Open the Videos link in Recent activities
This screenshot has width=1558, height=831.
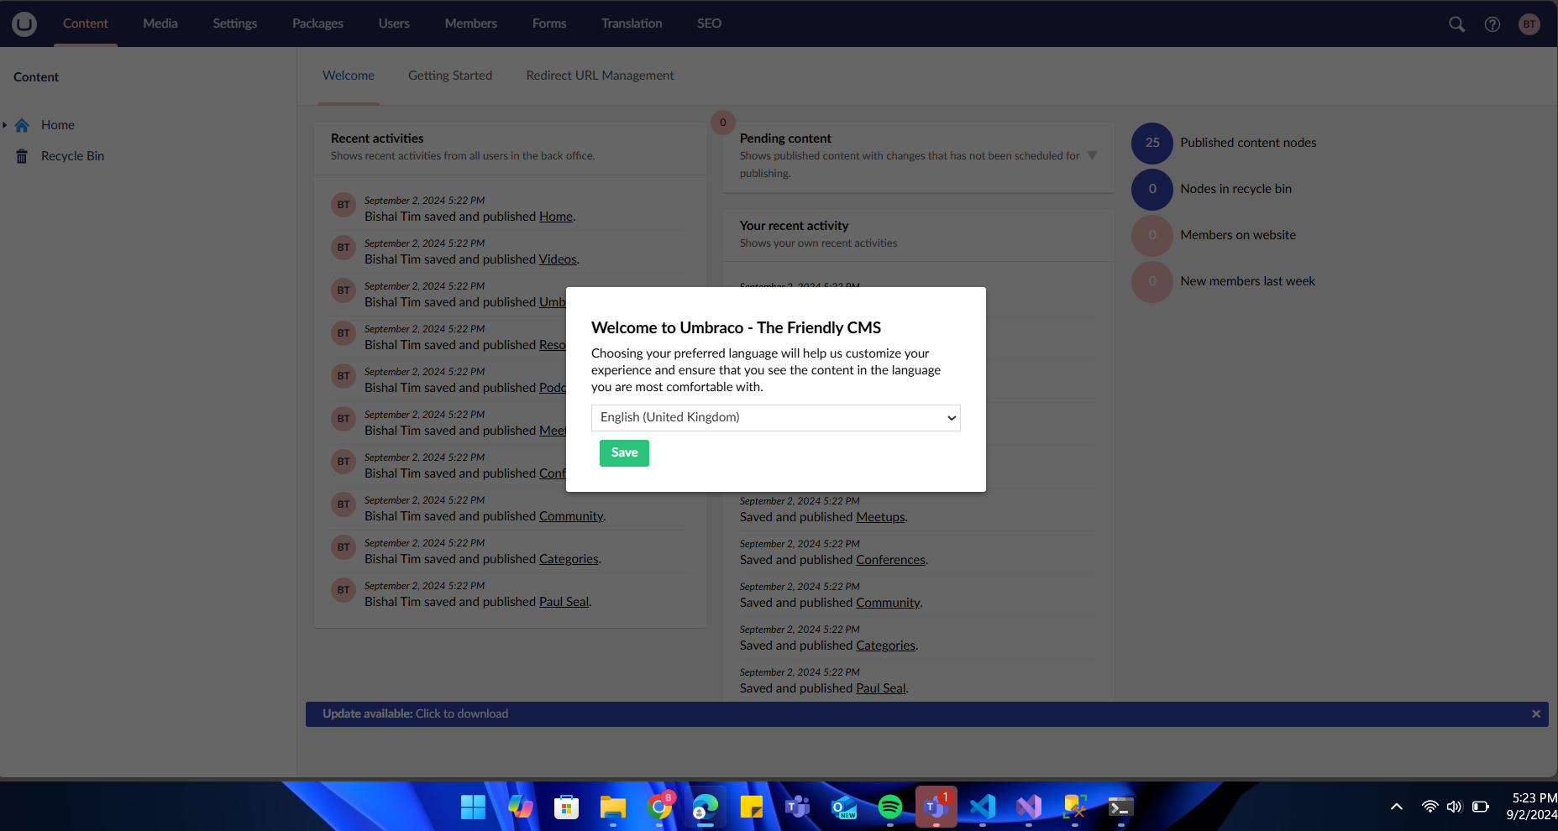pyautogui.click(x=558, y=259)
